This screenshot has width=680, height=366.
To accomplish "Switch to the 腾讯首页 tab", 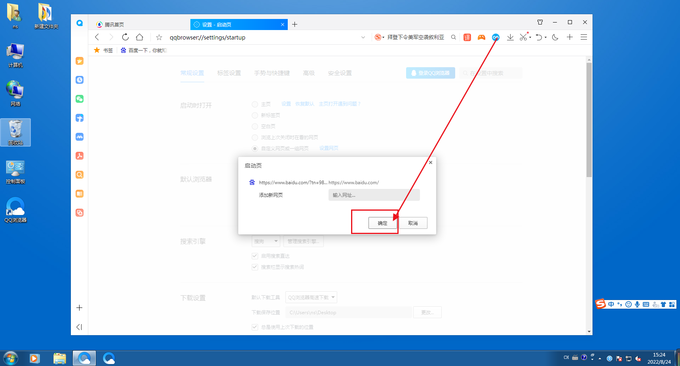I will 141,25.
